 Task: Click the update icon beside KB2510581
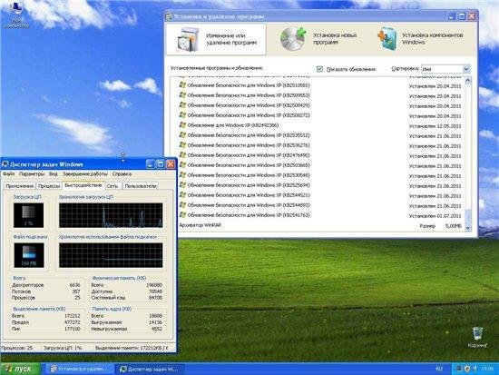click(182, 85)
